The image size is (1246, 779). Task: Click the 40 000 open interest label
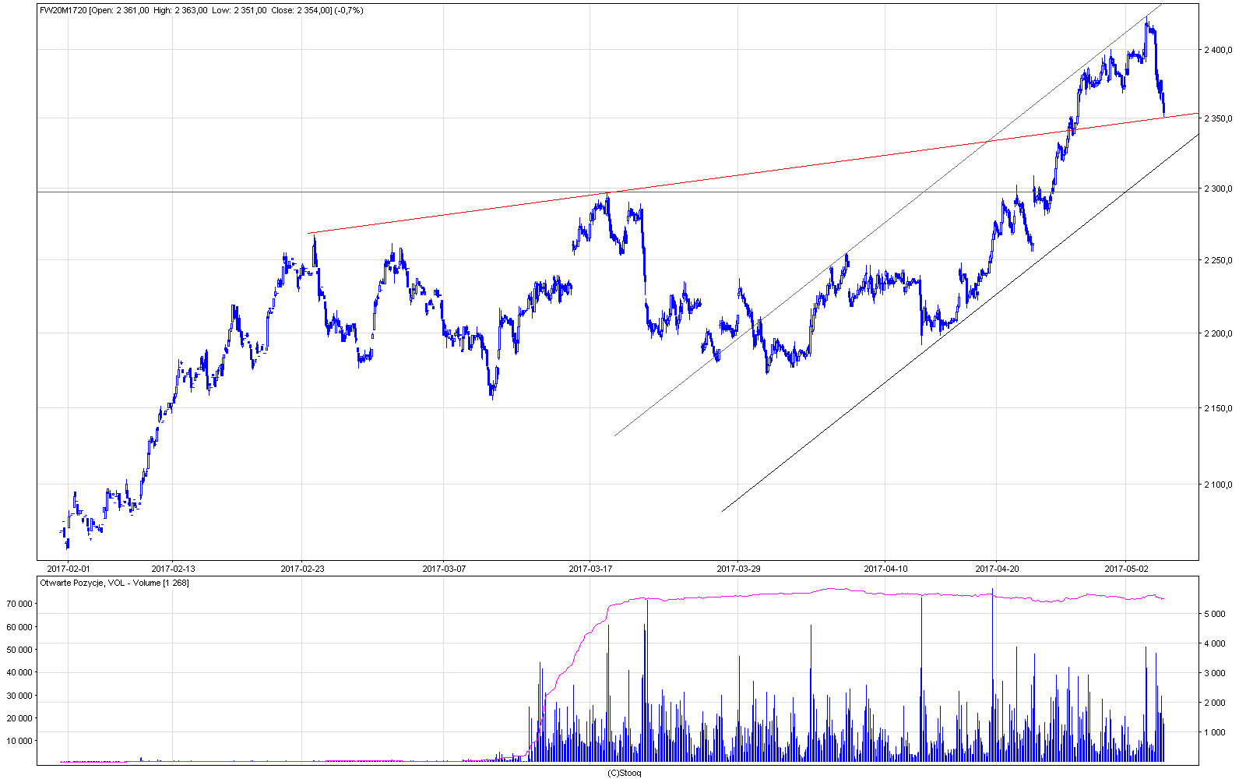pyautogui.click(x=19, y=672)
